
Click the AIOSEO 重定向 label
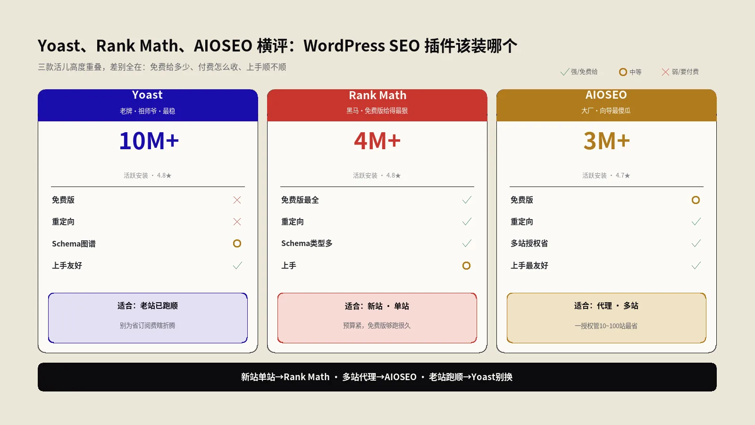tap(522, 222)
